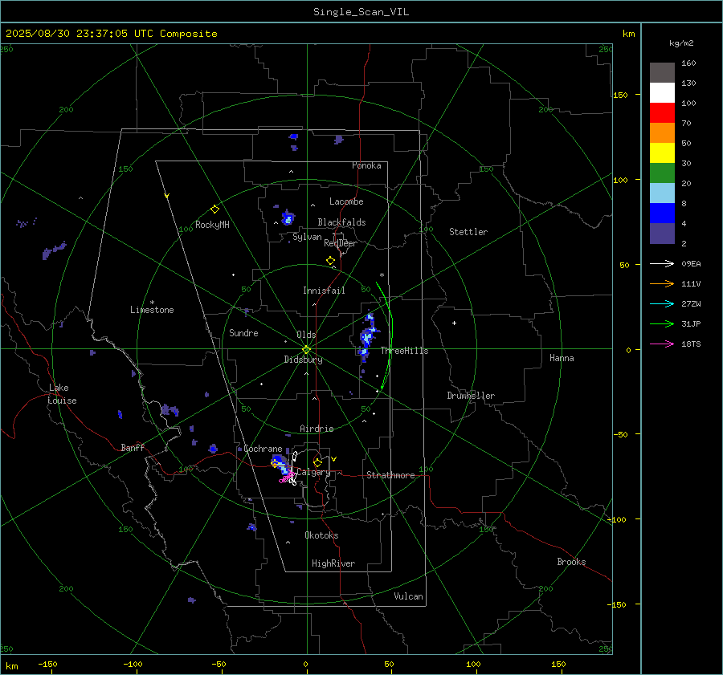Screen dimensions: 723x675
Task: Click the ThreeHills city label
Action: pyautogui.click(x=404, y=351)
